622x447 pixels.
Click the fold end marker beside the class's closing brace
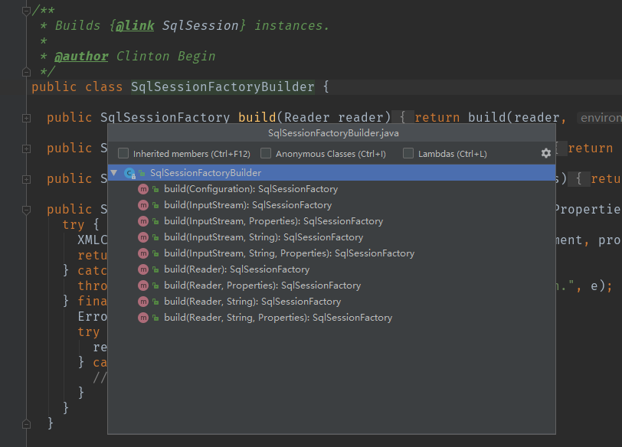point(26,424)
